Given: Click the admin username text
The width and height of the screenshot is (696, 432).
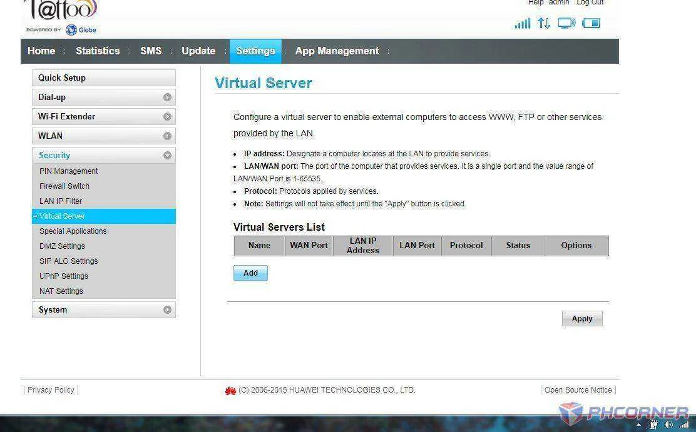Looking at the screenshot, I should click(559, 3).
